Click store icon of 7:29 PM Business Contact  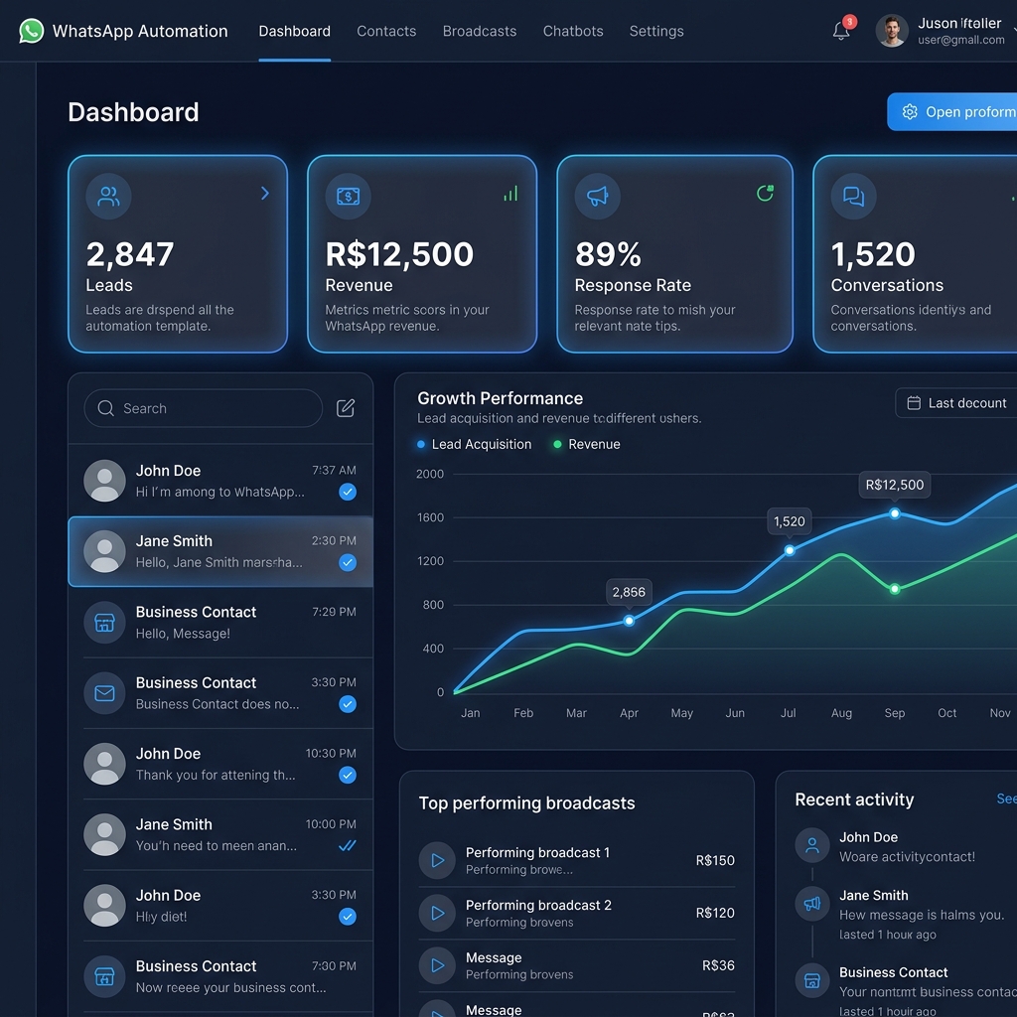tap(104, 622)
